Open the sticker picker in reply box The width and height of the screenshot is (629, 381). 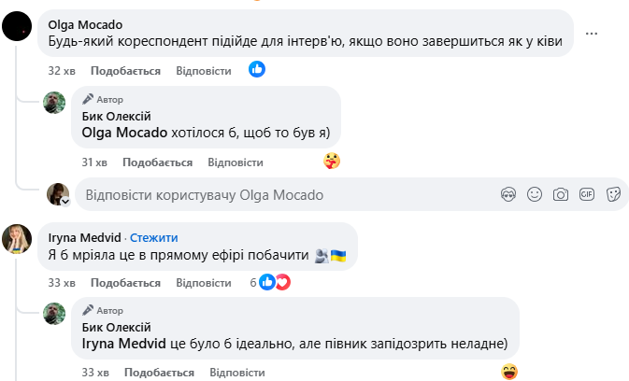[x=613, y=195]
